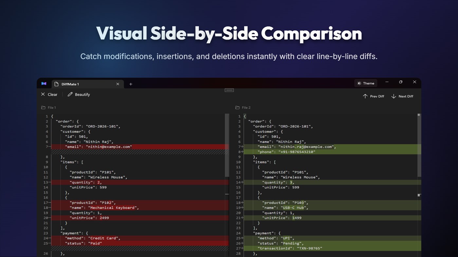Viewport: 458px width, 257px height.
Task: Click the File 2 label
Action: coord(246,107)
